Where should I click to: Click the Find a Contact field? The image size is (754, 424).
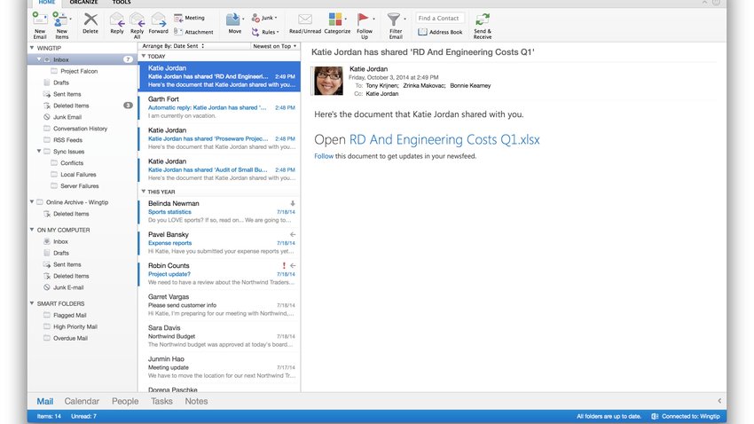click(440, 19)
